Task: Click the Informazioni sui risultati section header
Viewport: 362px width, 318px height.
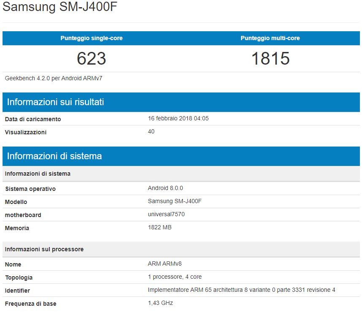Action: click(x=55, y=102)
